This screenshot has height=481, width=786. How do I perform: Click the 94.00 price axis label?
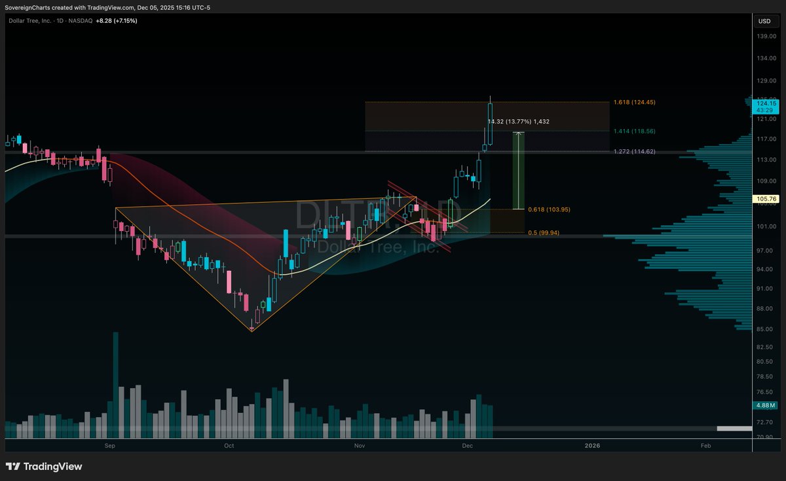point(766,269)
